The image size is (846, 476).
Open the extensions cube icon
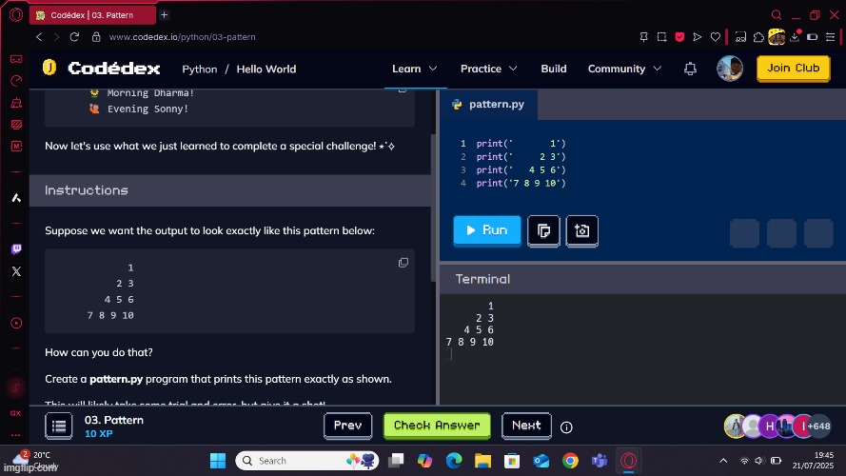point(758,37)
